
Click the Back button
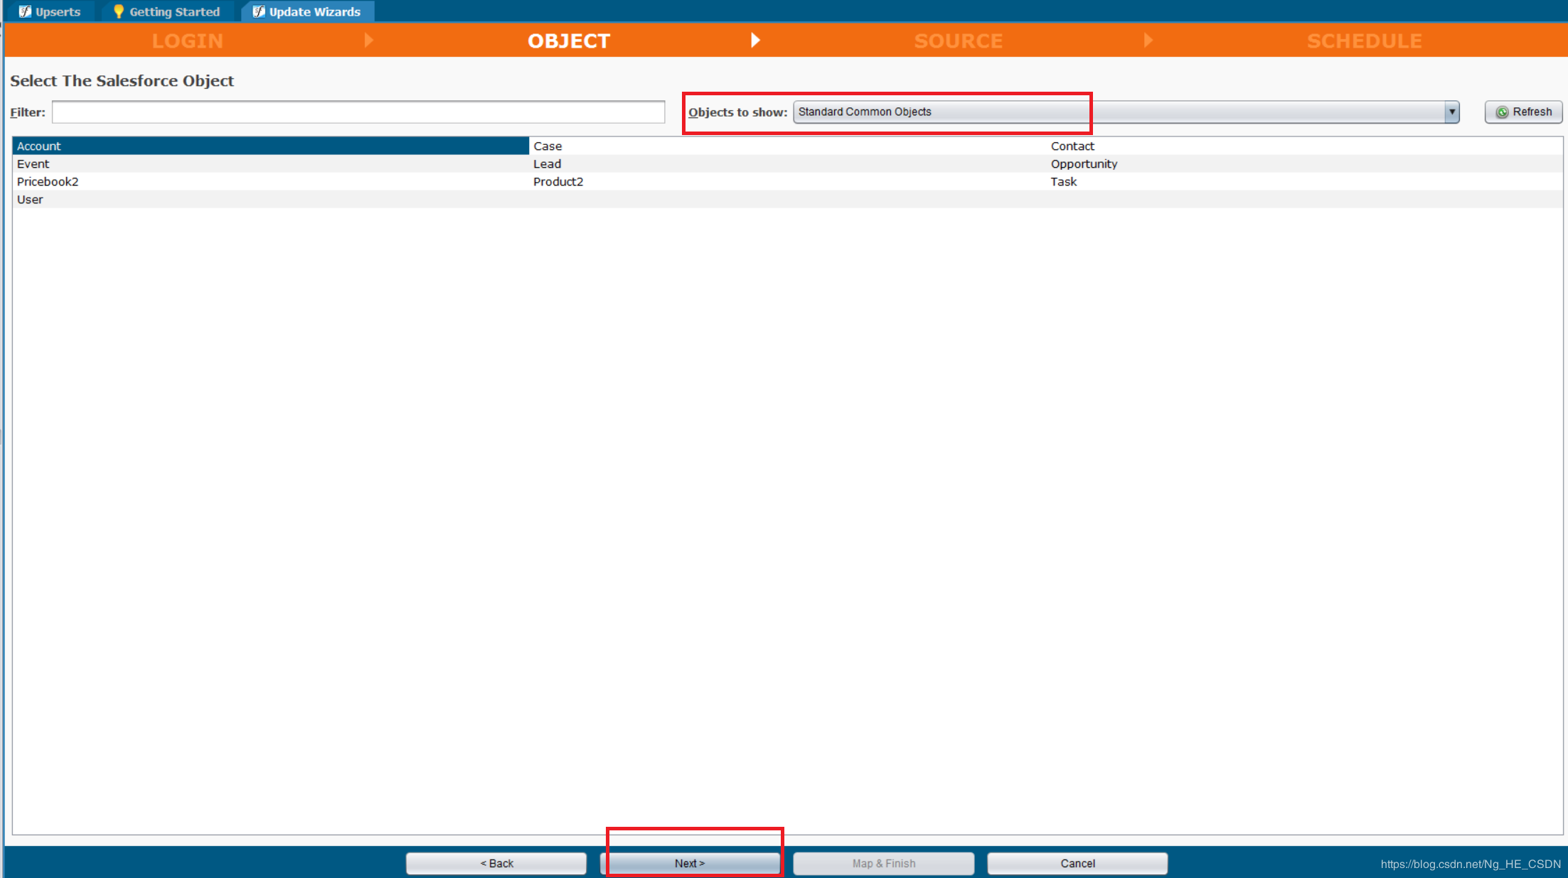(496, 863)
